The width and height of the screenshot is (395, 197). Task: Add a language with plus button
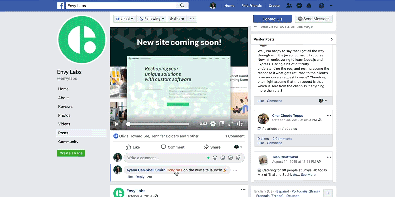(328, 193)
